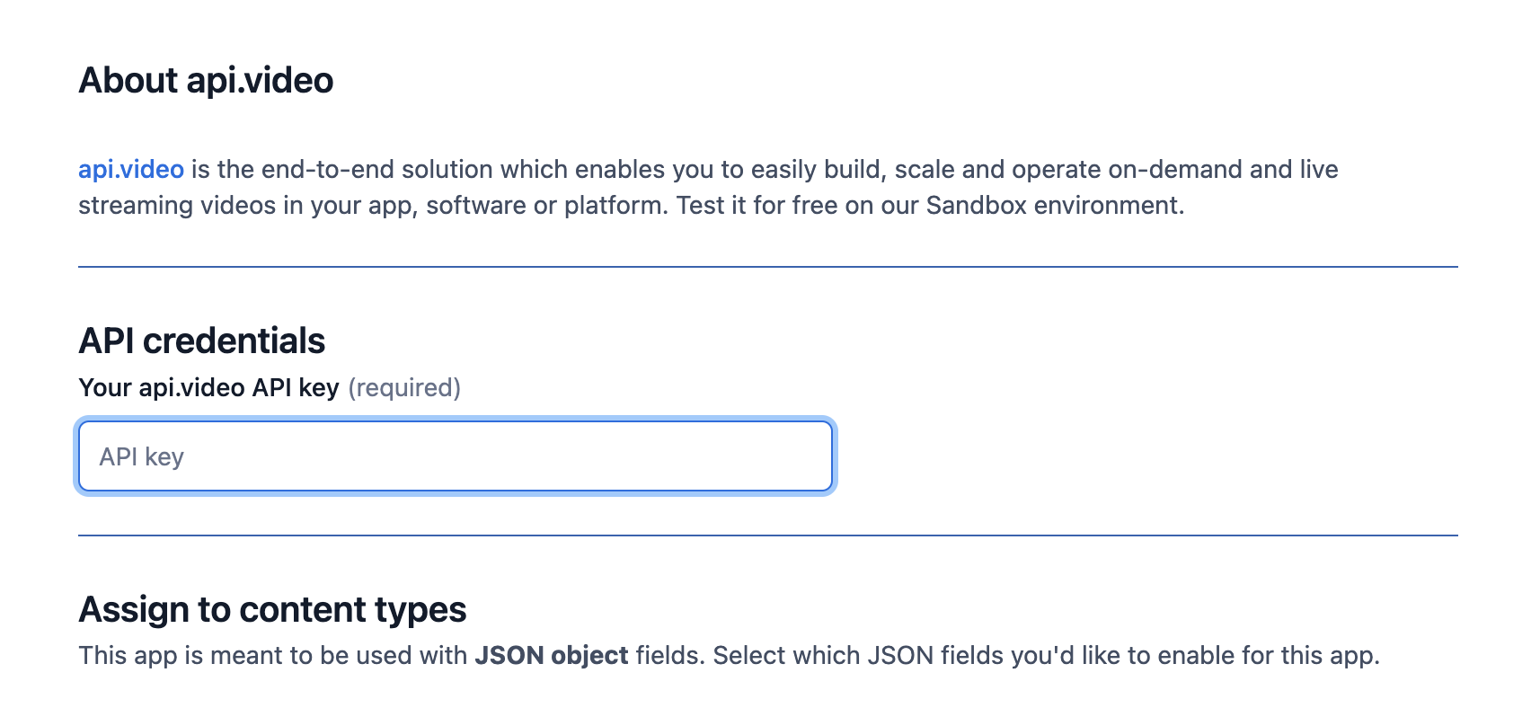Viewport: 1540px width, 708px height.
Task: Click the 'API key' placeholder text
Action: tap(142, 457)
